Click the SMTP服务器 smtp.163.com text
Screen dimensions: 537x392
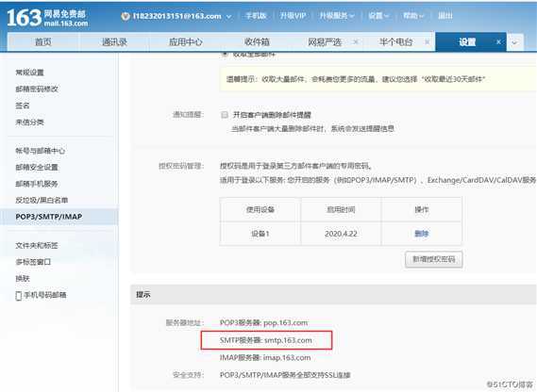tap(266, 340)
